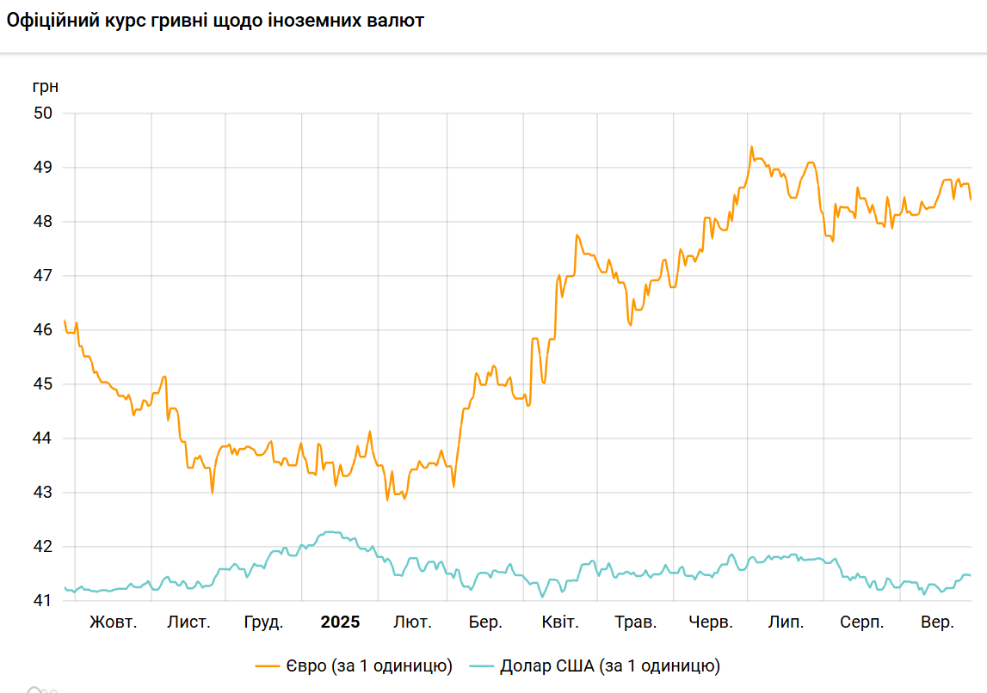Select the Жовт. month label
Screen dimensions: 987x693
[x=113, y=622]
